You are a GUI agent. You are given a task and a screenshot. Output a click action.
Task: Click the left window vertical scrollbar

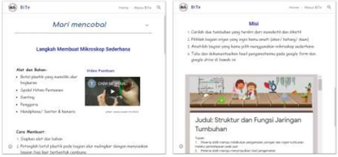pos(165,34)
